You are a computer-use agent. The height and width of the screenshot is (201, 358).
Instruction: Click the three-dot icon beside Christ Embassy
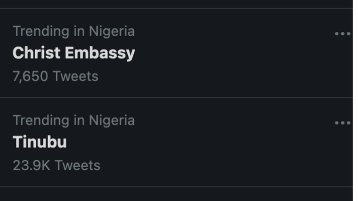pos(343,34)
